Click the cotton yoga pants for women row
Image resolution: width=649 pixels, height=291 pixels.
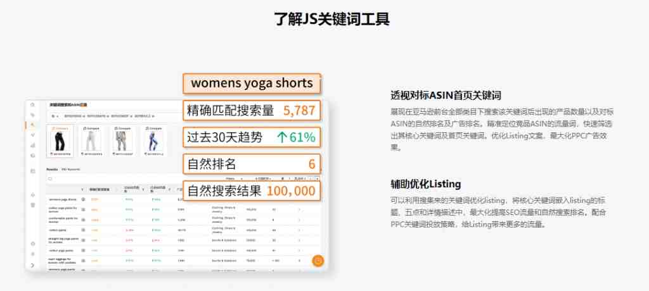184,209
